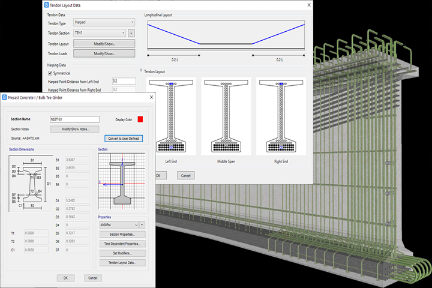432x288 pixels.
Task: Click the Section Name field containing NEBT 63
Action: pos(74,119)
